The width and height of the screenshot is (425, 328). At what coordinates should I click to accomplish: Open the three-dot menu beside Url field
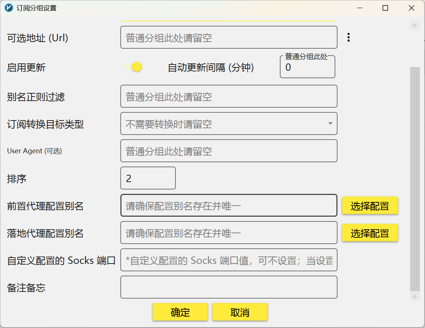point(348,37)
